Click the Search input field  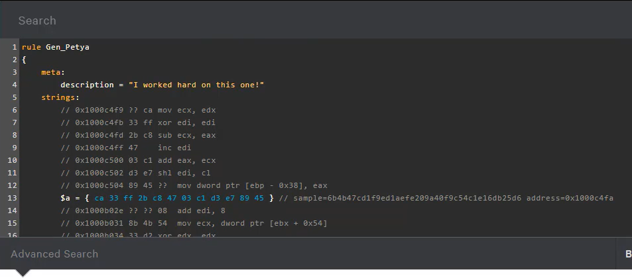pyautogui.click(x=316, y=21)
